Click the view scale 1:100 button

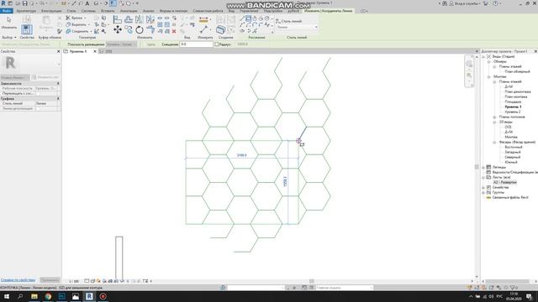coord(74,281)
